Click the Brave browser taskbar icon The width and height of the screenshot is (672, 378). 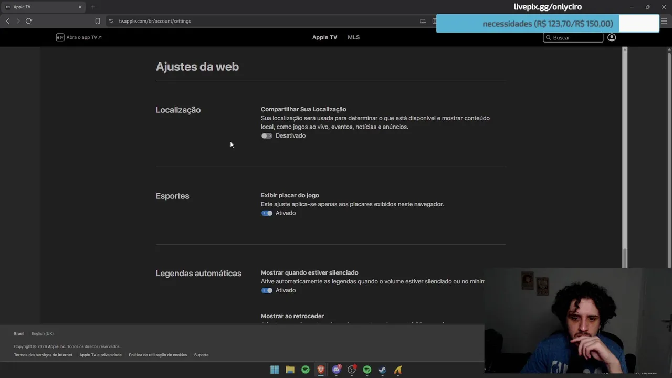(x=321, y=370)
